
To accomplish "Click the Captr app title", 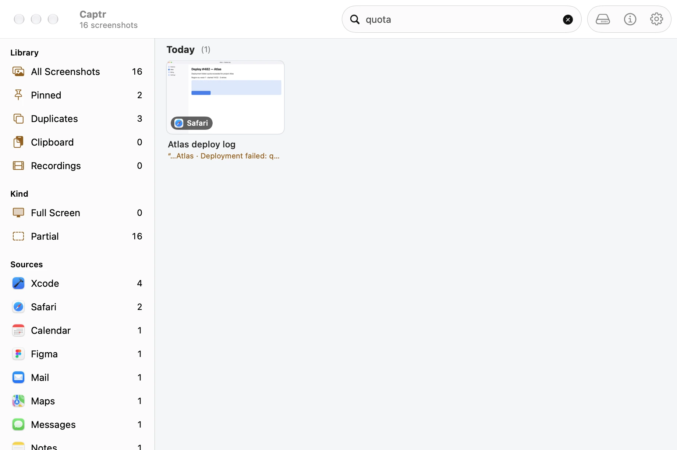I will [x=93, y=14].
